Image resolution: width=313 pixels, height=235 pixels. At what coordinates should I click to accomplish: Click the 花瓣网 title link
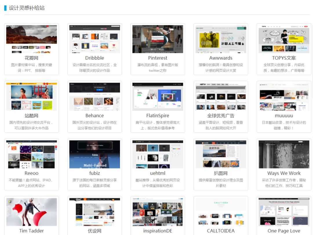pyautogui.click(x=32, y=58)
